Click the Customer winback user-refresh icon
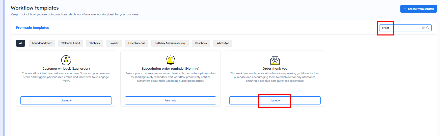 (66, 60)
